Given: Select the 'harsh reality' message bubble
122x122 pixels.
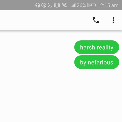Looking at the screenshot, I should click(x=97, y=47).
